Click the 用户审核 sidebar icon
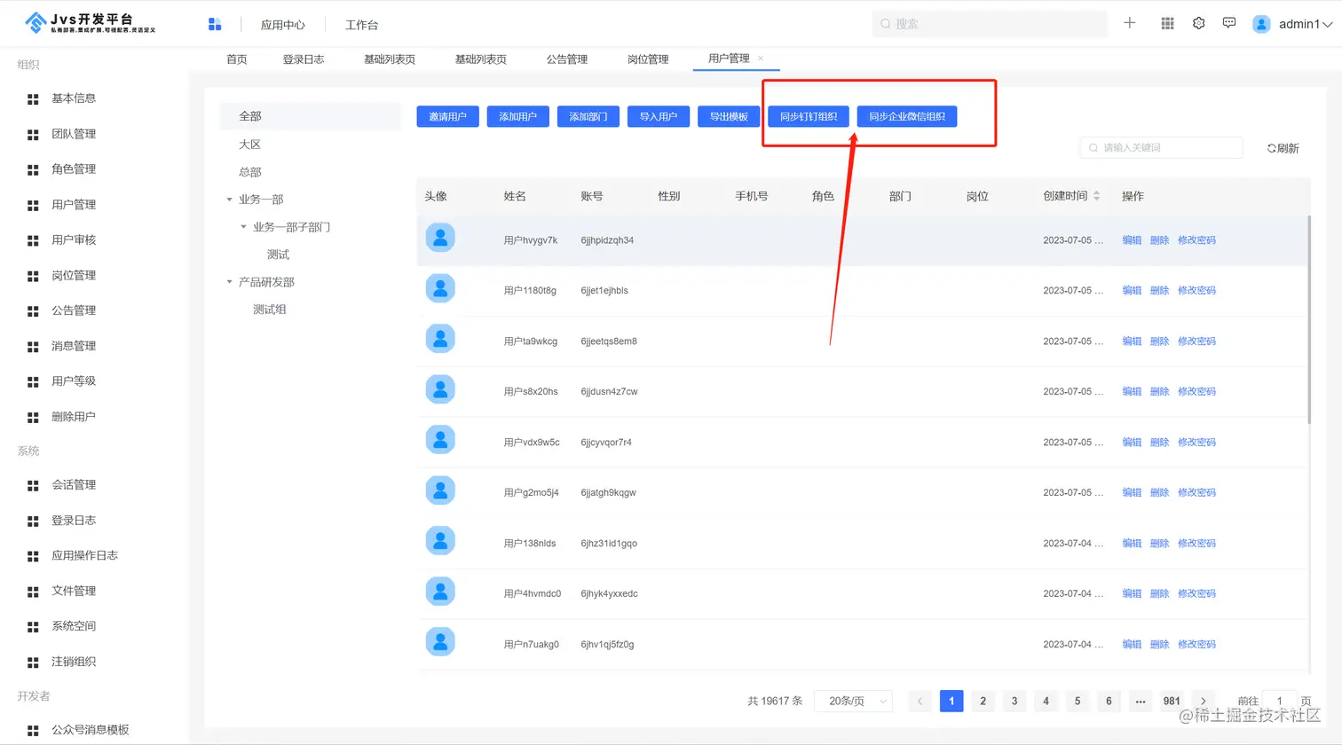The height and width of the screenshot is (745, 1342). (33, 240)
